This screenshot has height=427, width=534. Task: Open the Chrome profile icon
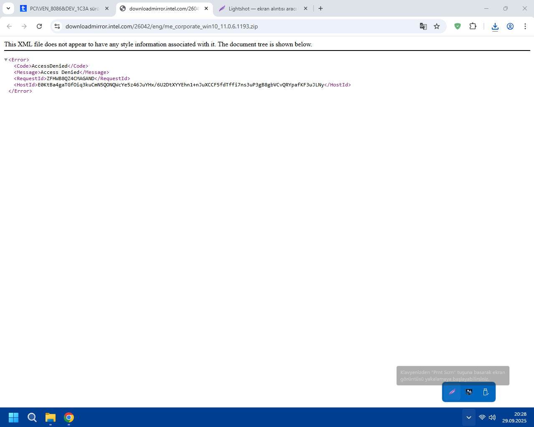510,26
